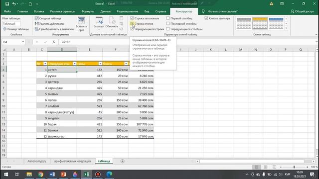
Task: Open Task View on the taskbar
Action: tap(17, 175)
